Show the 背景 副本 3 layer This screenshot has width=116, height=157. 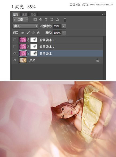coord(15,40)
